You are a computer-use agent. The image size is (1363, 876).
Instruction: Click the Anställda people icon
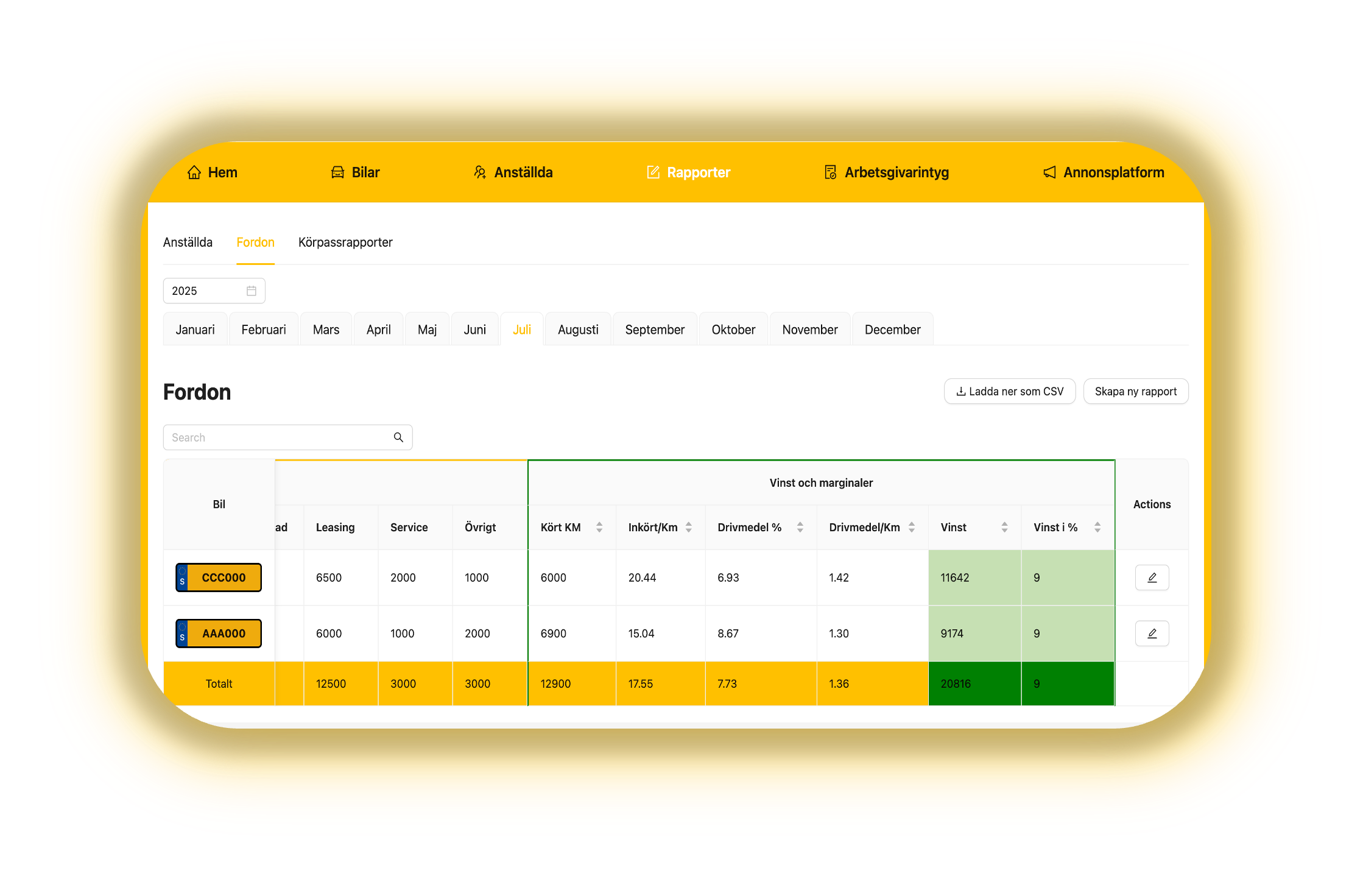[480, 172]
